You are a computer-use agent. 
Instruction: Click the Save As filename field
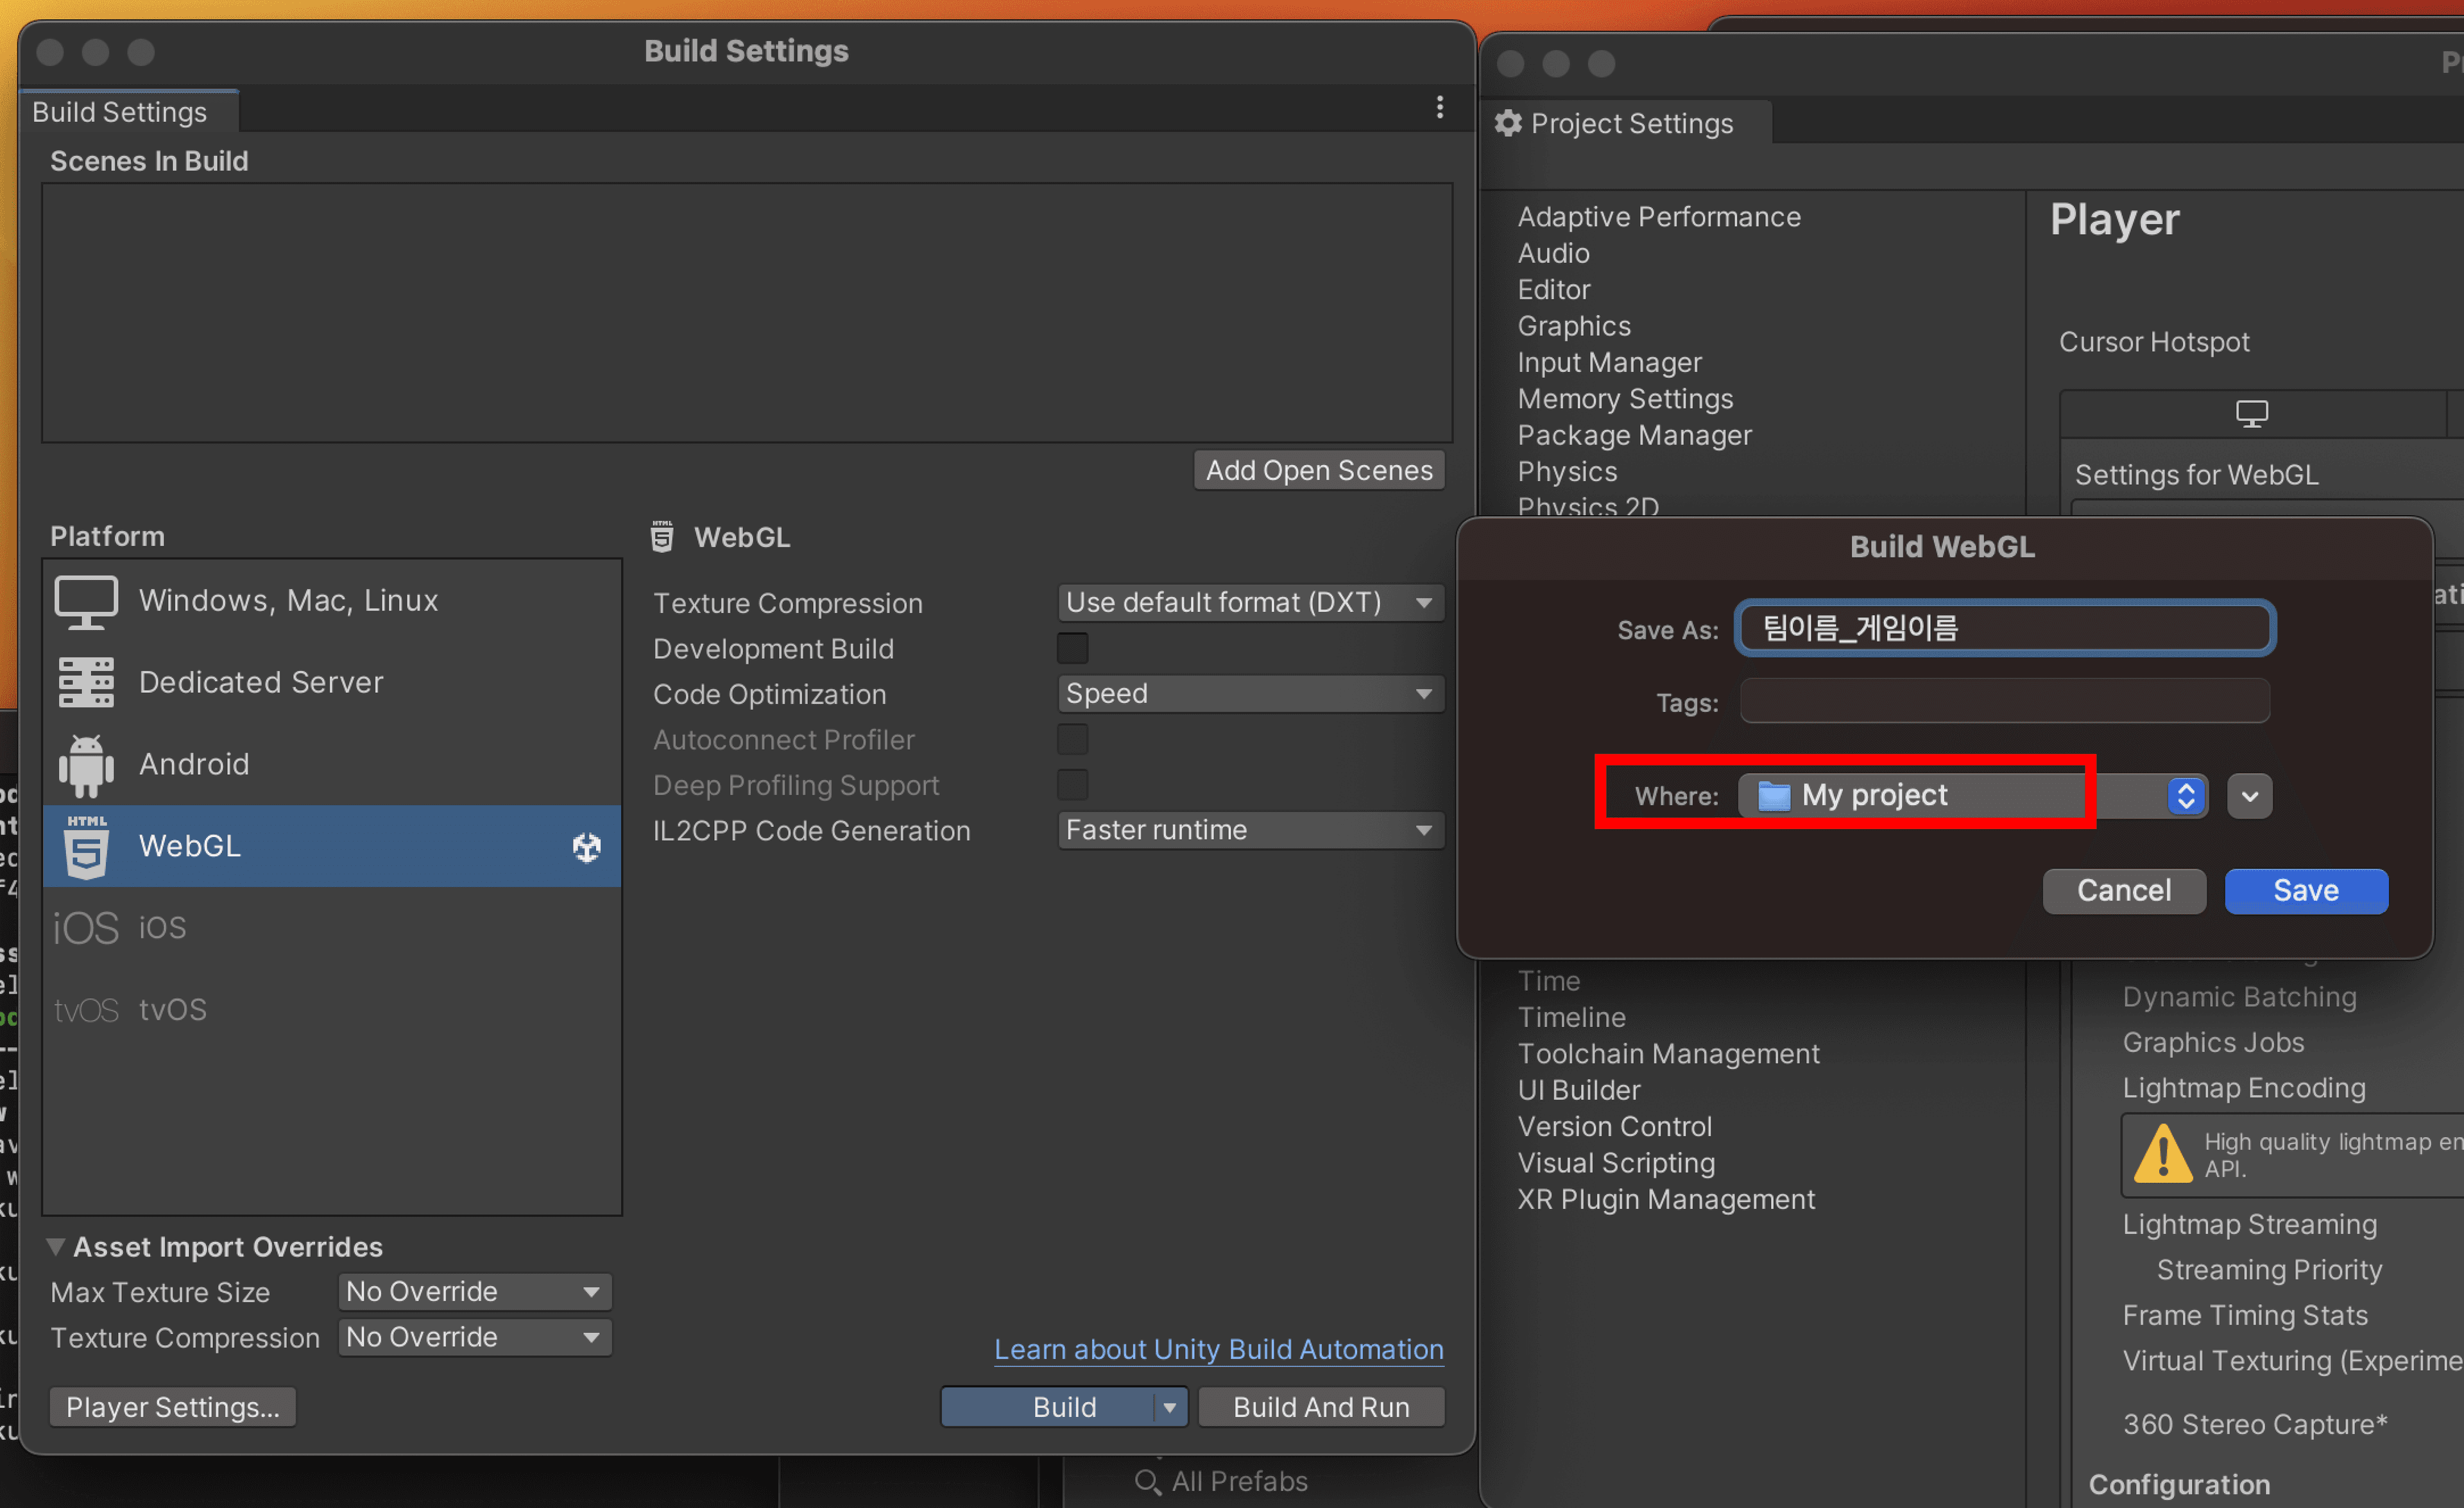2005,629
